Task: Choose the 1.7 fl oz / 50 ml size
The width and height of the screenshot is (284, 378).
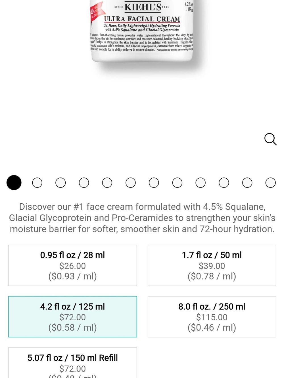Action: coord(212,265)
